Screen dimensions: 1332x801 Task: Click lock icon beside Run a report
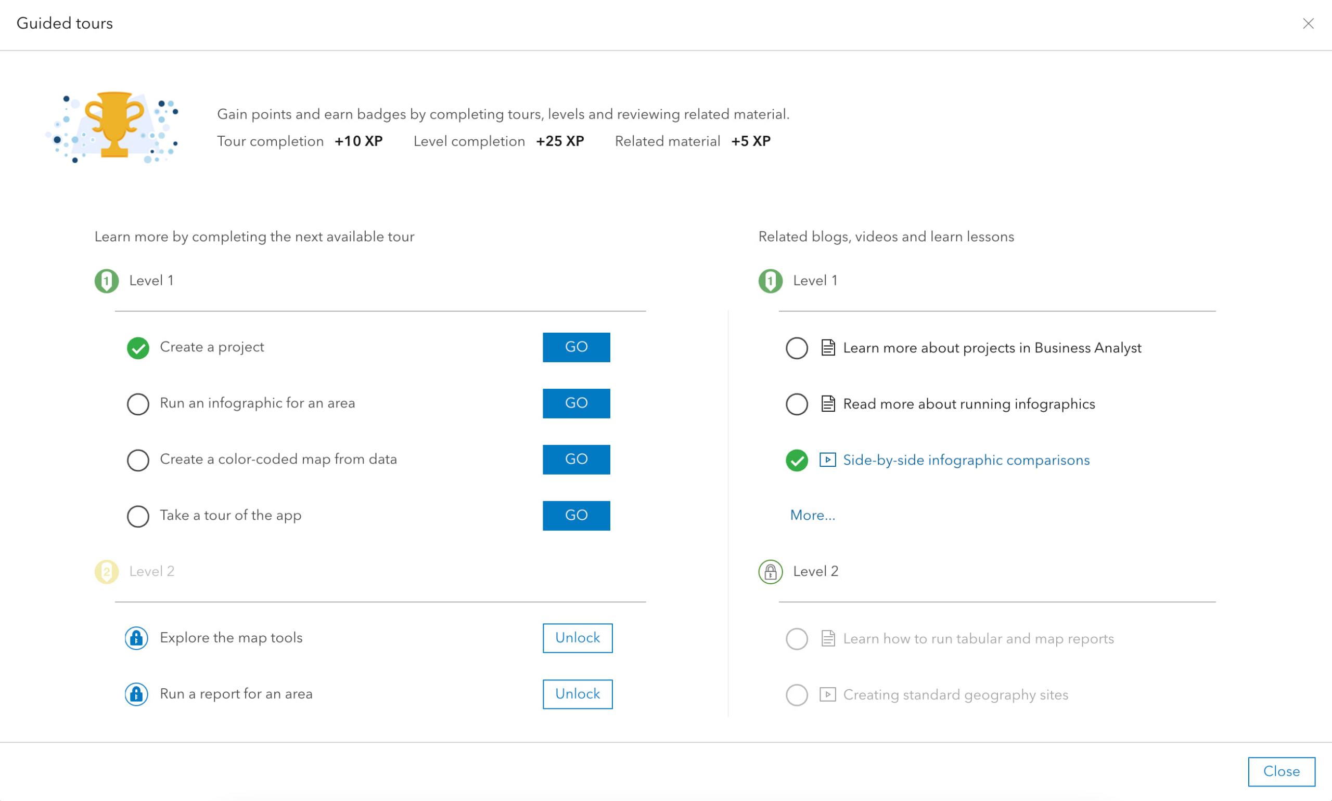137,694
